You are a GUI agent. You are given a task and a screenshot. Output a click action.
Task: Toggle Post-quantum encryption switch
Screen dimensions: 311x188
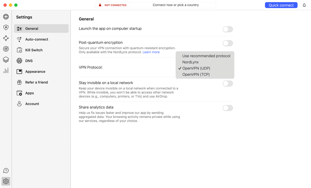[228, 43]
